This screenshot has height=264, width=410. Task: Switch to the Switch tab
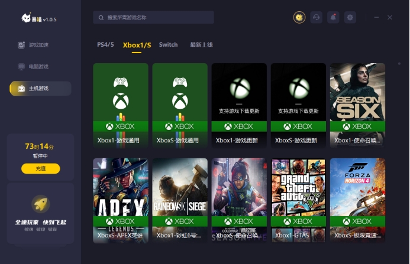169,45
